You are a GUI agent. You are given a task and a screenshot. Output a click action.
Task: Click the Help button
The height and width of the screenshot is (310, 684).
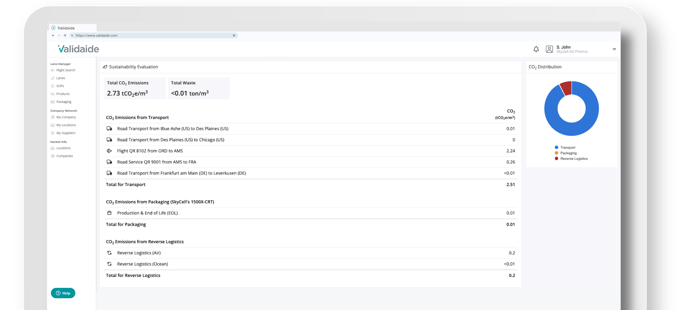(x=63, y=293)
